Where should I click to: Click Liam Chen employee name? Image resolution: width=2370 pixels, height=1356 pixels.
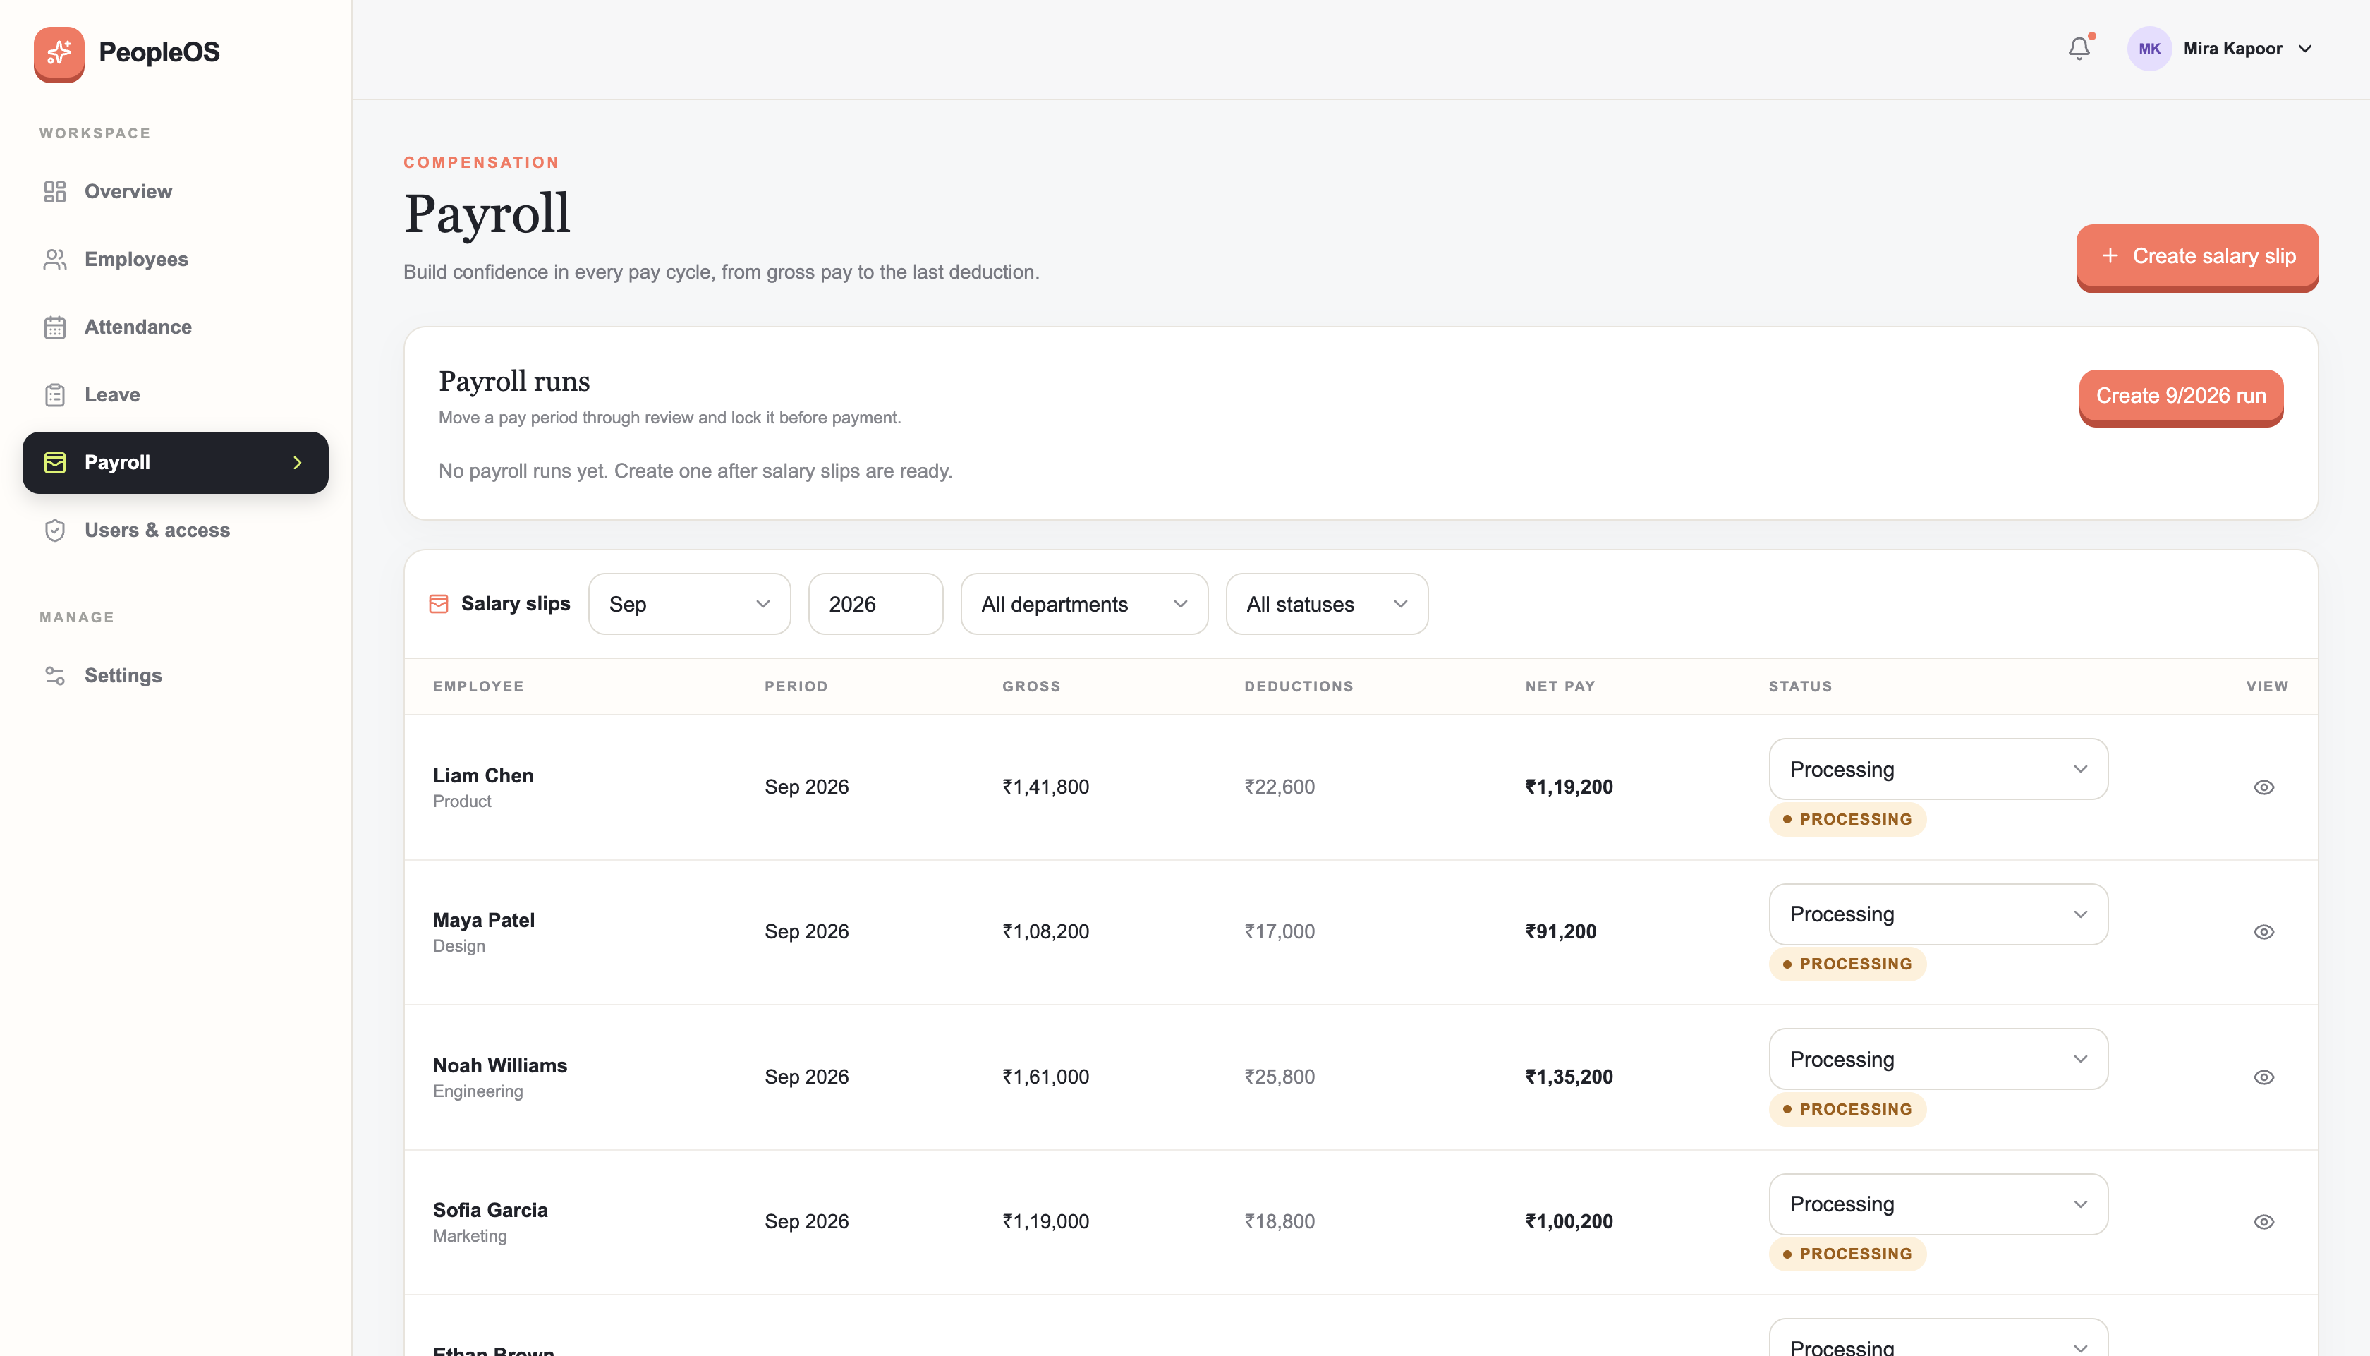[483, 776]
